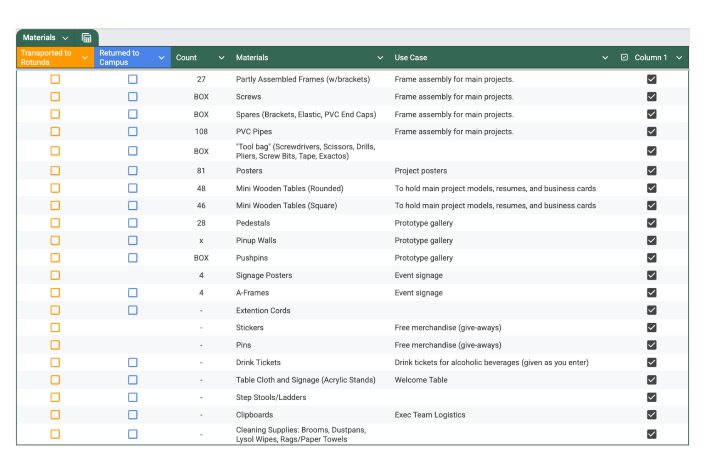Click the checkbox-type icon in Column 1 header
Screen dimensions: 706x471
coord(624,57)
